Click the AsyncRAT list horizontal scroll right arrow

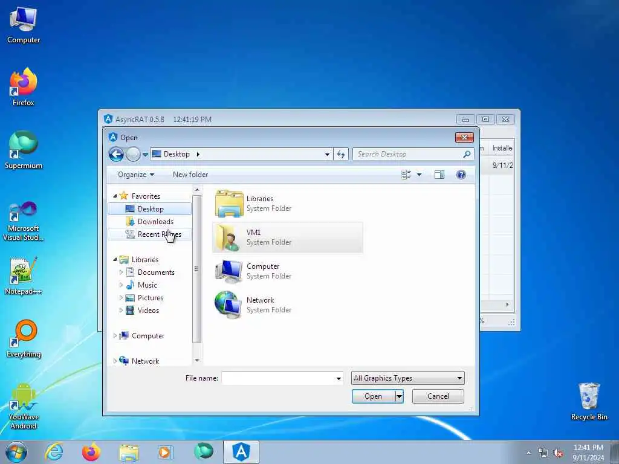(x=508, y=304)
